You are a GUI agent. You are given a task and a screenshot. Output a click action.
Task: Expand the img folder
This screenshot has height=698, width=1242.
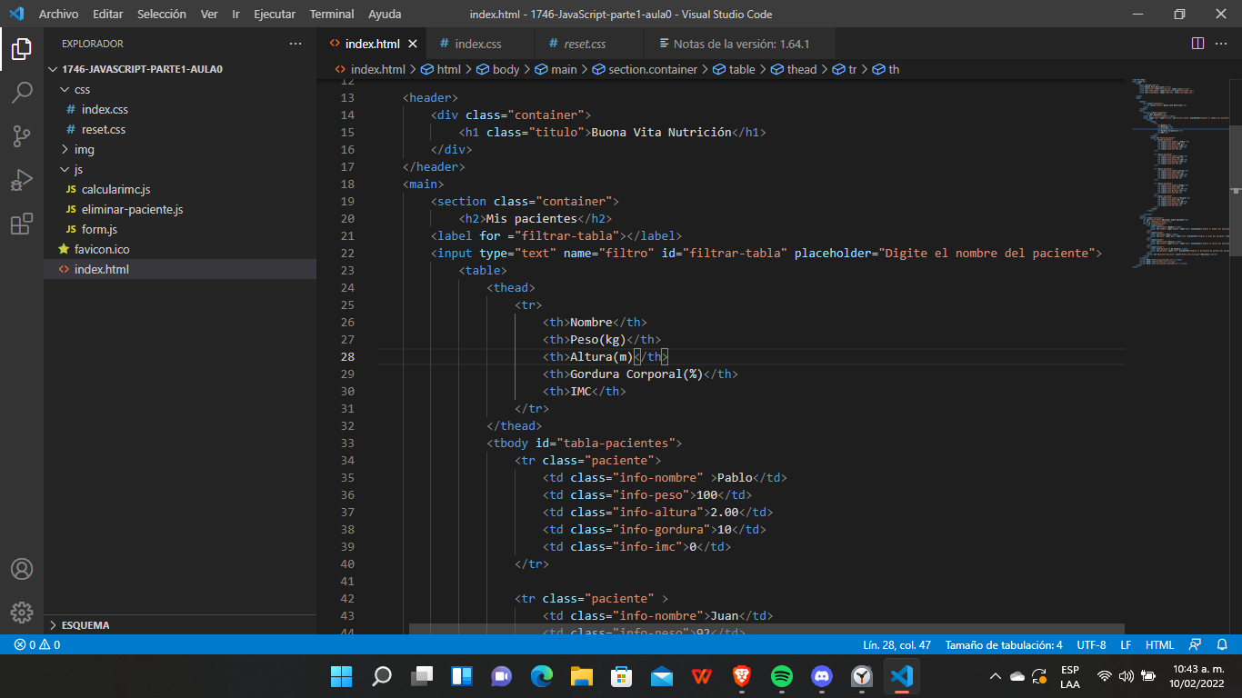point(180,149)
